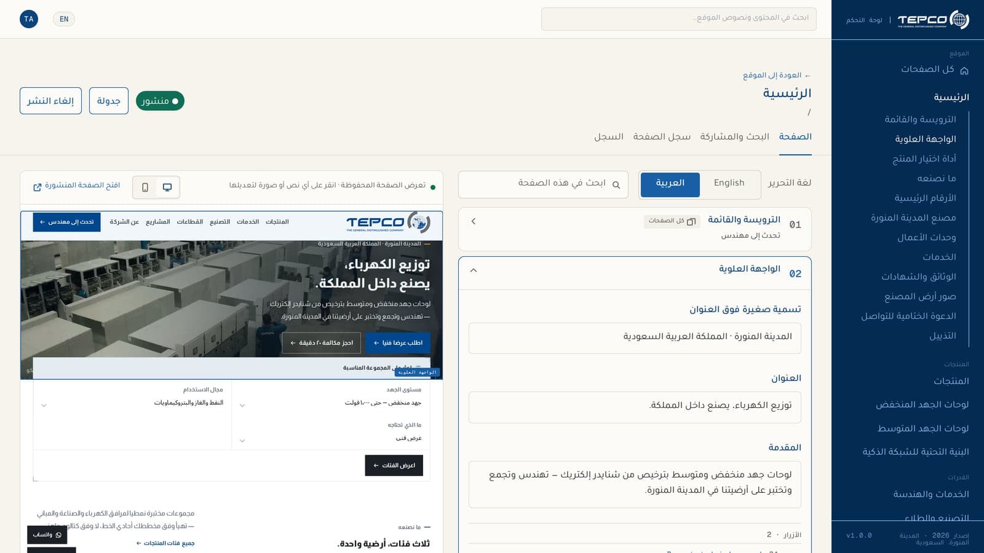The width and height of the screenshot is (984, 553).
Task: Open لوحات الجهد المنخفض in the sidebar
Action: 922,404
